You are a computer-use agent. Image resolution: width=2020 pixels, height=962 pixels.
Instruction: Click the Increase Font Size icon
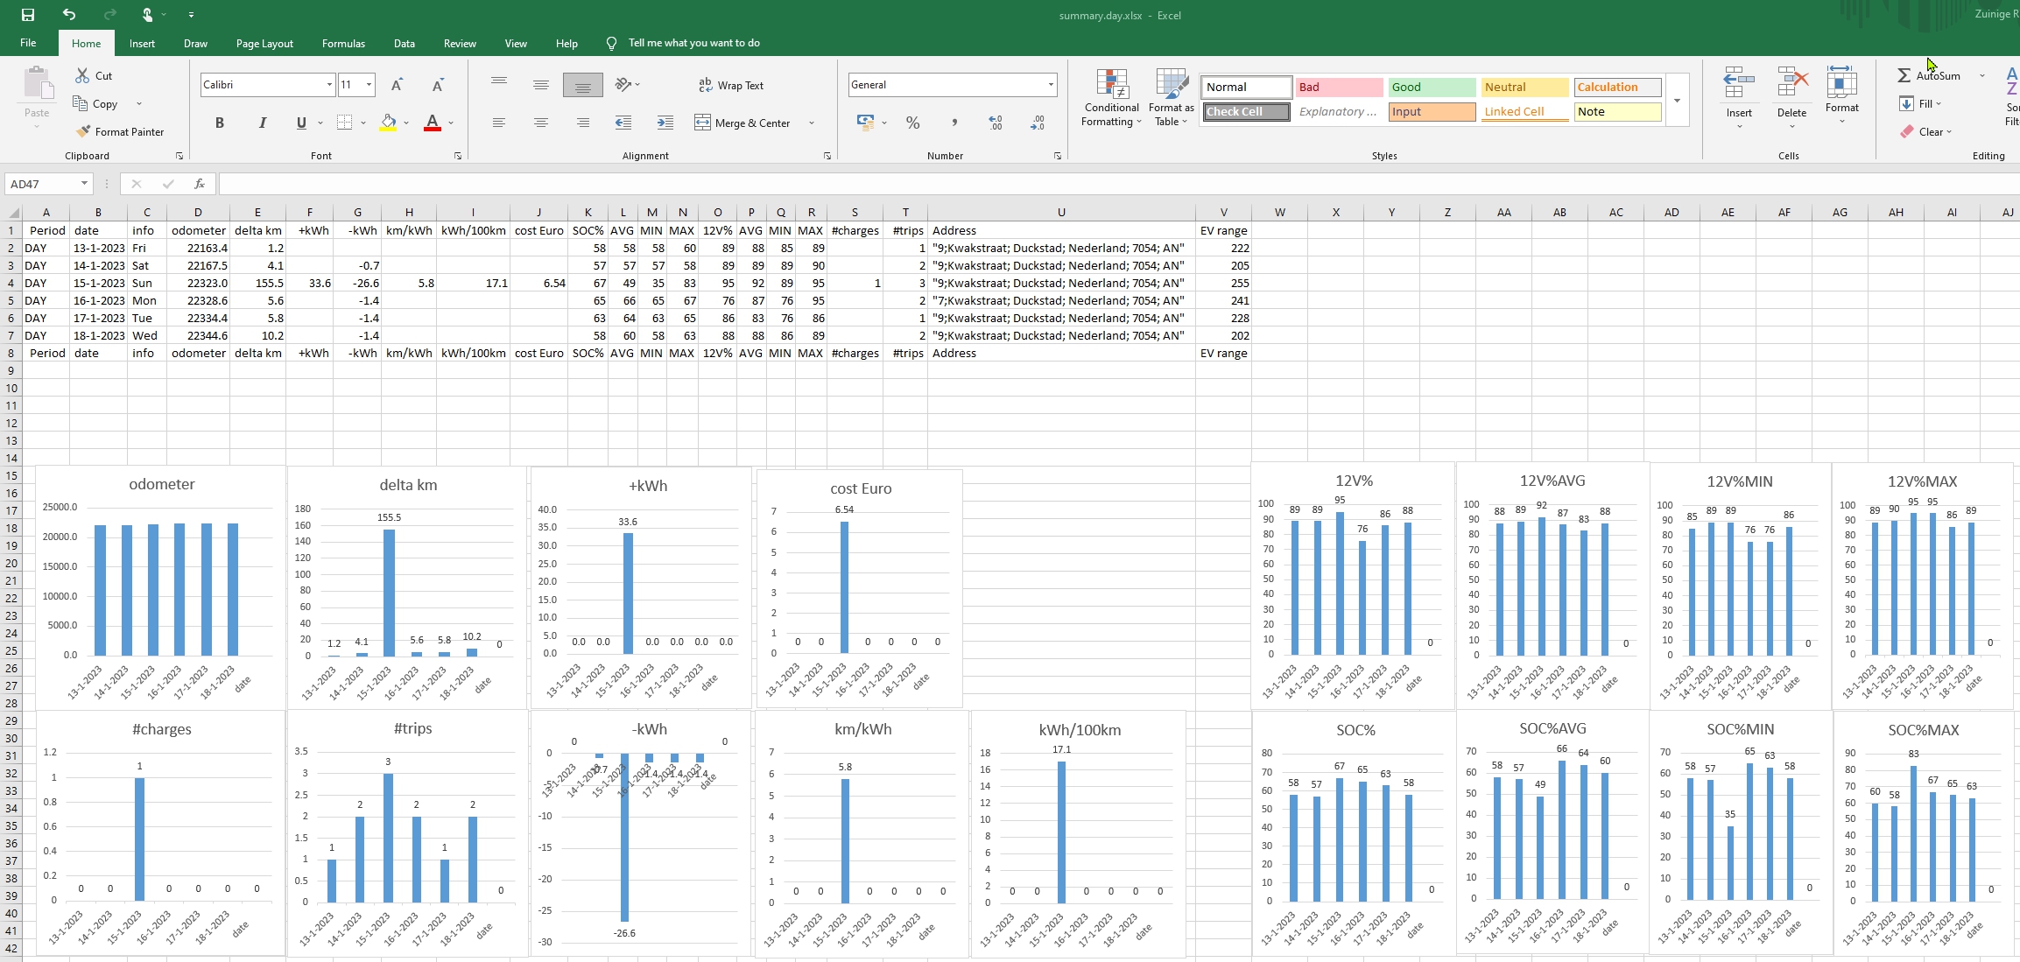tap(397, 85)
